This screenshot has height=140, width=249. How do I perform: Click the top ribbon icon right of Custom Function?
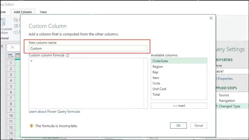16,20
